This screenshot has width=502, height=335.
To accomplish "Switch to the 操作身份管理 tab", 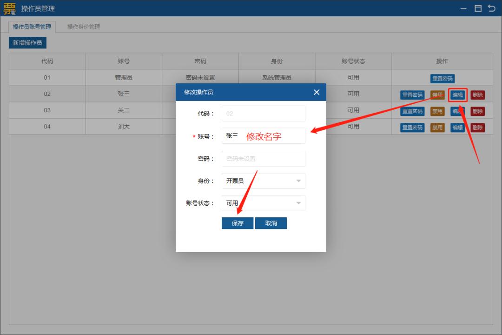I will 84,27.
